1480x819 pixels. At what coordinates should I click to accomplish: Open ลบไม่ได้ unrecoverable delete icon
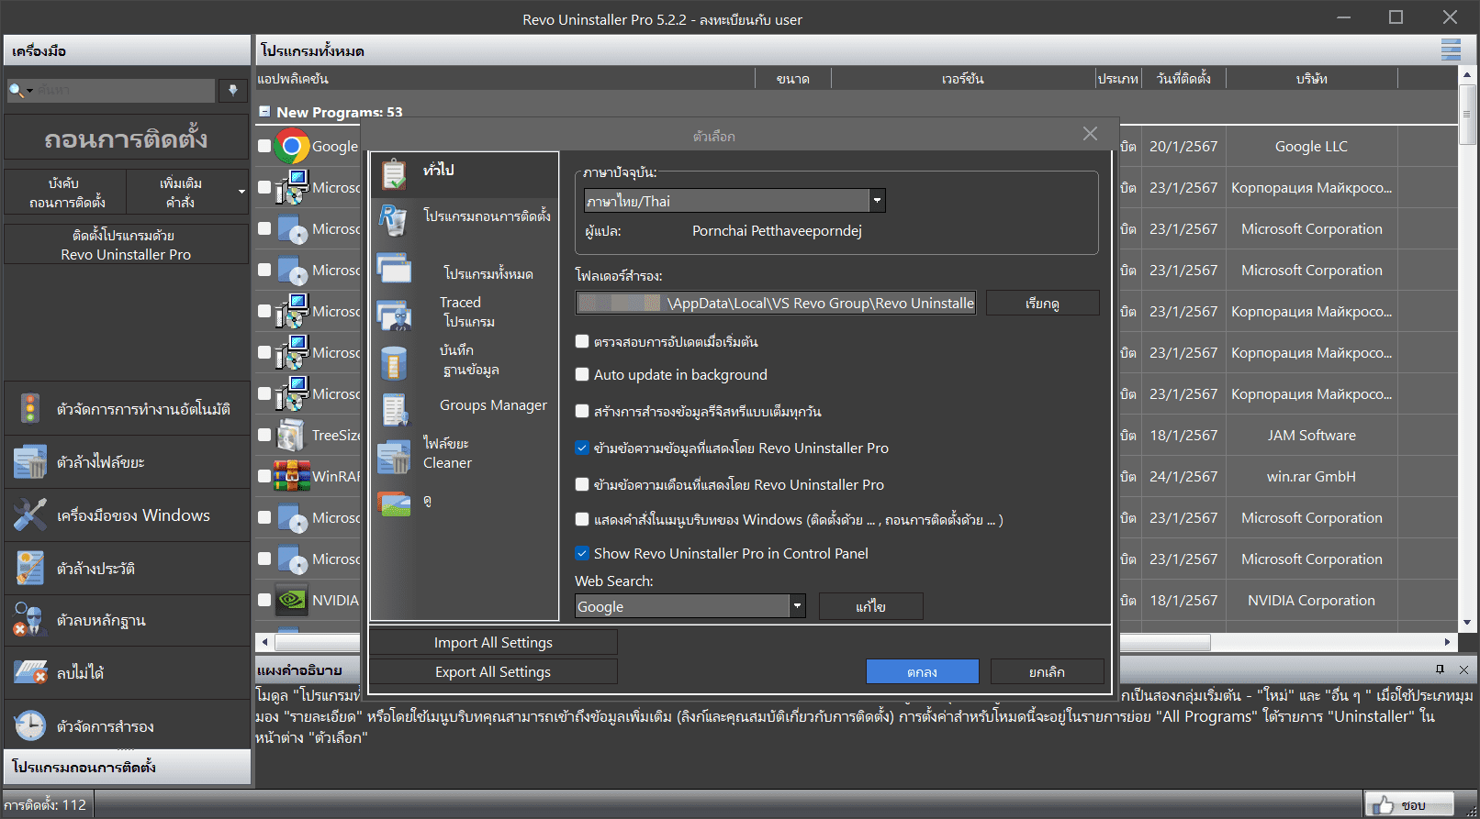[x=29, y=672]
